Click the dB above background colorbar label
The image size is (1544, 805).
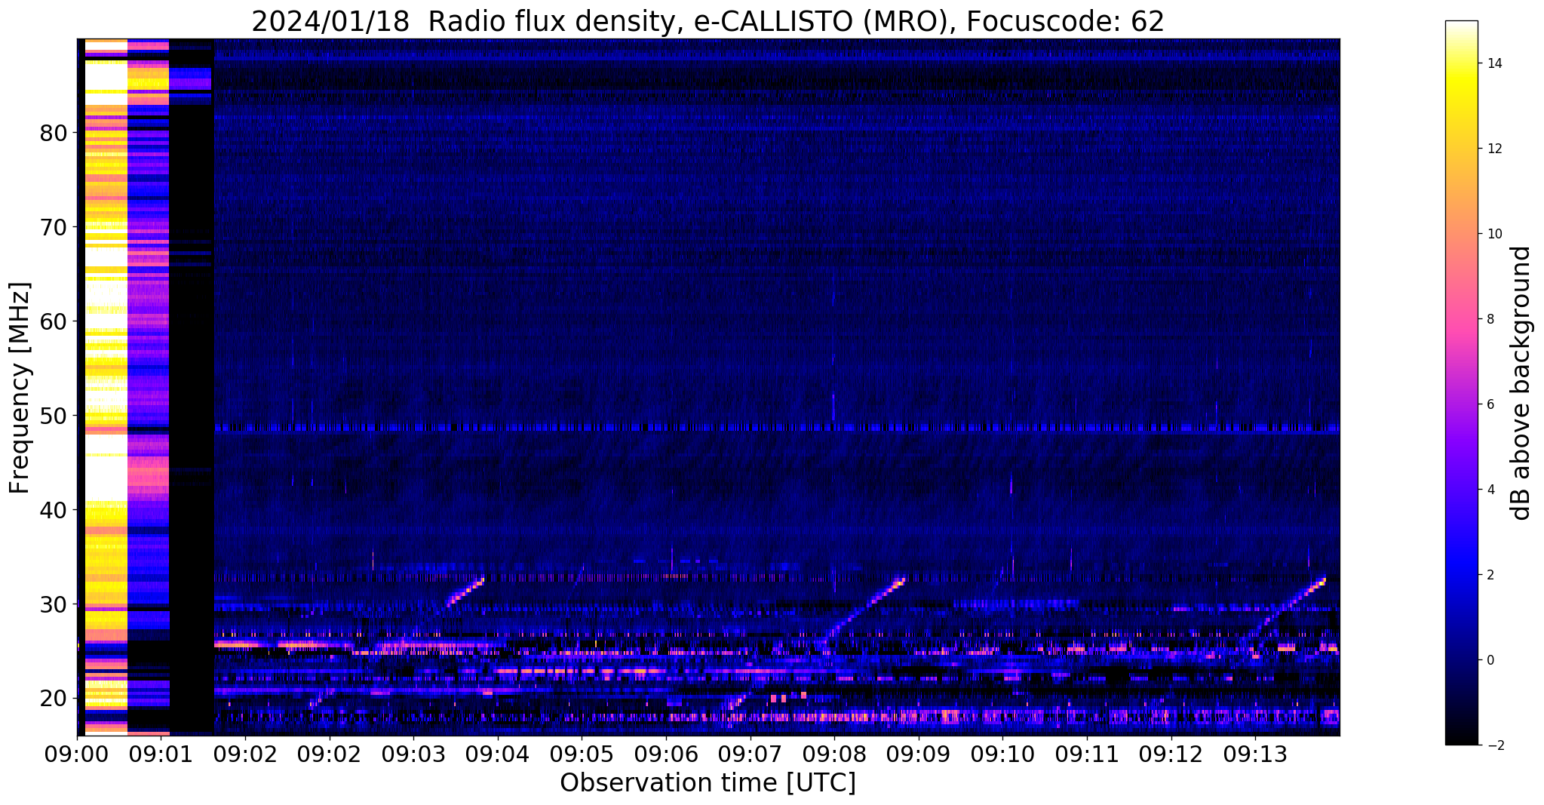tap(1521, 383)
